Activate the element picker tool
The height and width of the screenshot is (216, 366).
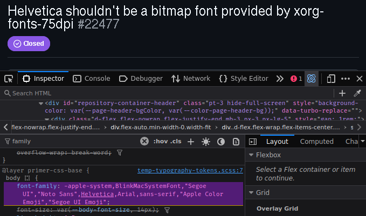point(9,79)
